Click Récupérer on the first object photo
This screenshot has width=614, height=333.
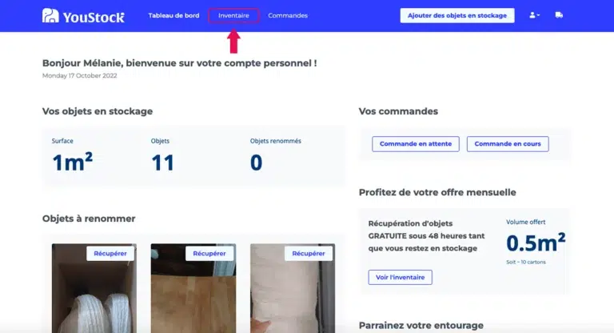click(110, 254)
